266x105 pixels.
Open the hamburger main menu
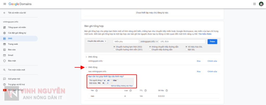(4, 4)
